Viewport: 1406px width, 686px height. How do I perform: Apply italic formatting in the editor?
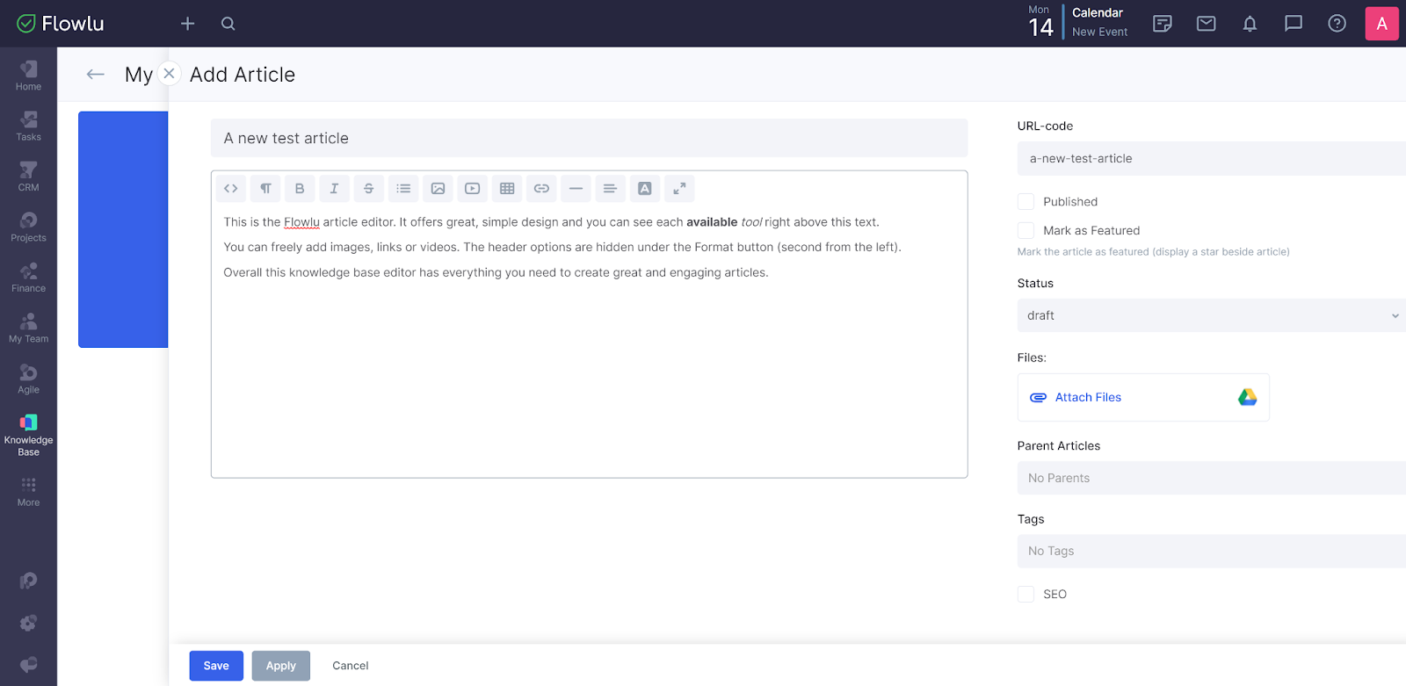(x=334, y=189)
